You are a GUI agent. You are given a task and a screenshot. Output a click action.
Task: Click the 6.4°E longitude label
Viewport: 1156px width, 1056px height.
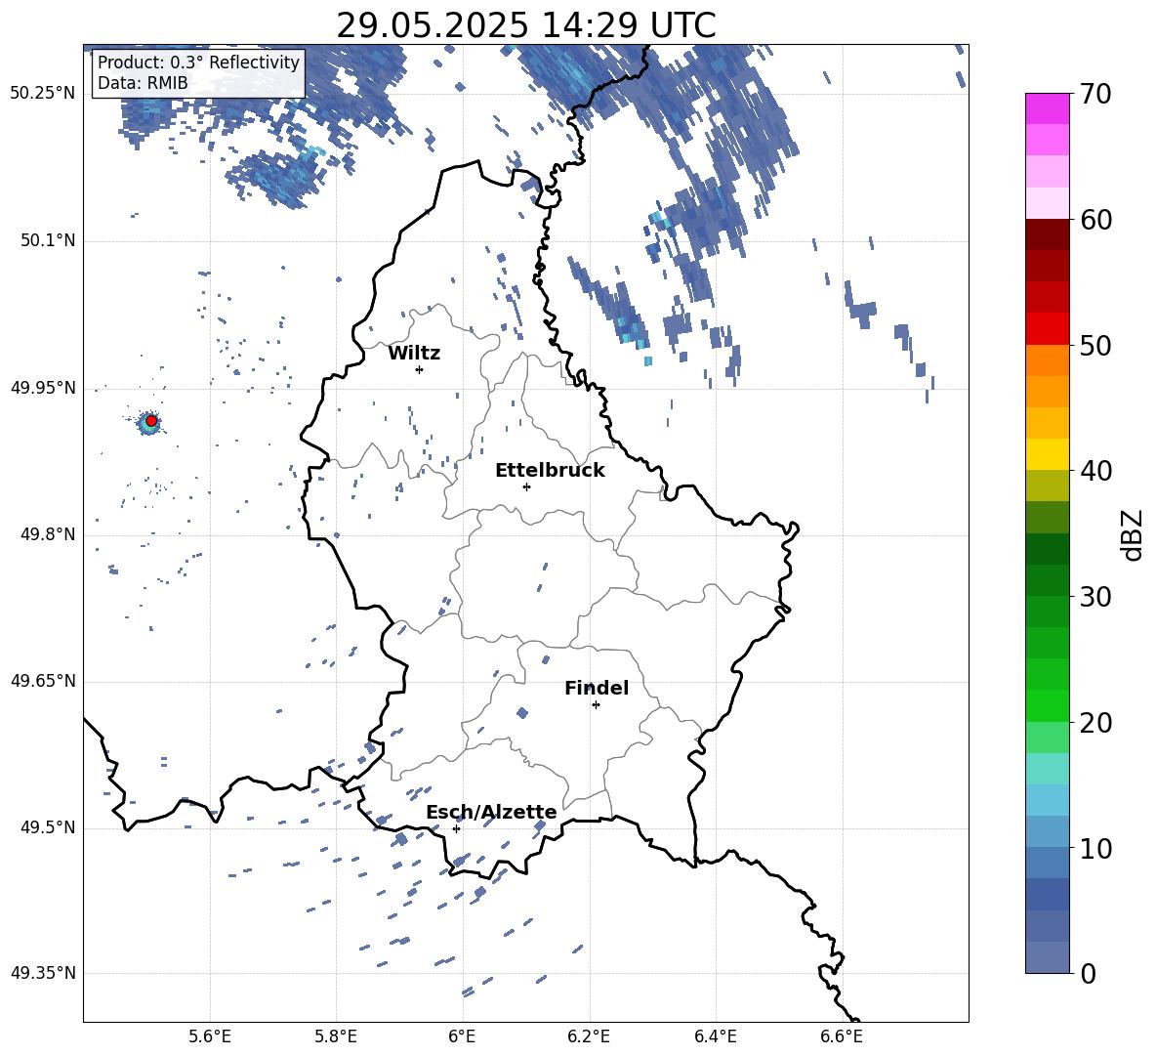(x=715, y=1036)
